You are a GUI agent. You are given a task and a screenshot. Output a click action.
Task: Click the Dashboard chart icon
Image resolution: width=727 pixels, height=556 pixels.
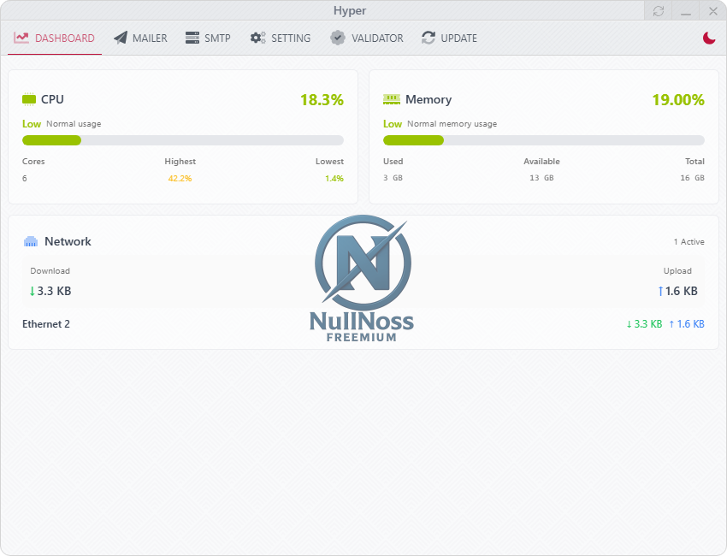[x=21, y=38]
